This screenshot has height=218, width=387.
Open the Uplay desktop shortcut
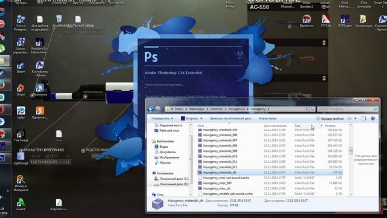[x=21, y=113]
